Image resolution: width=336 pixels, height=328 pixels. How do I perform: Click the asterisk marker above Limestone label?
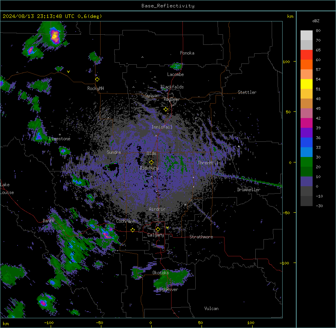[x=60, y=135]
